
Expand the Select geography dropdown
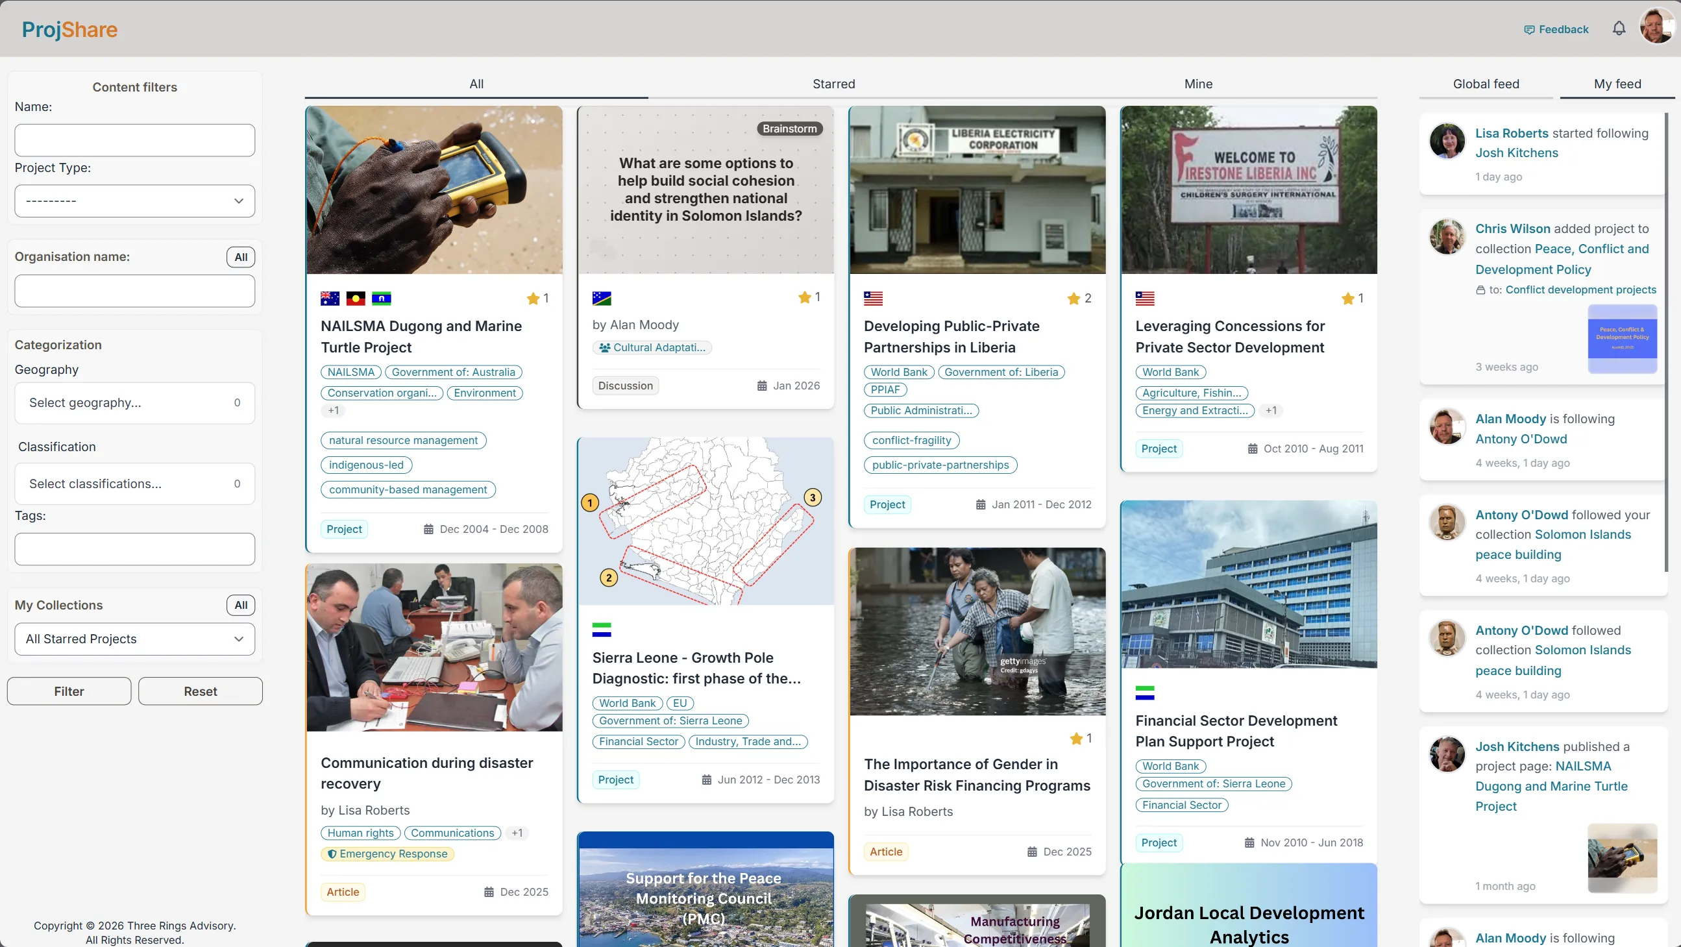(x=134, y=402)
